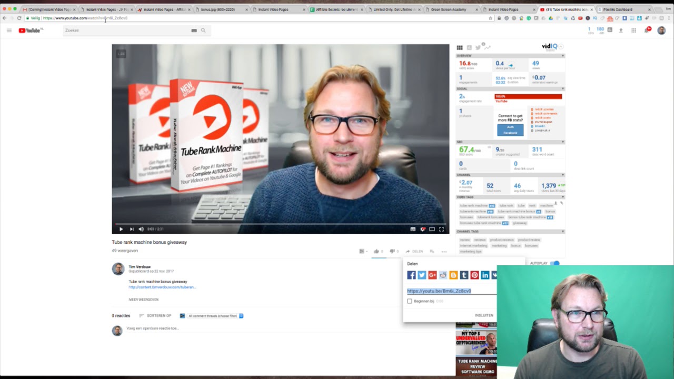Click the Auth Facebook button in vidIQ

click(x=510, y=130)
